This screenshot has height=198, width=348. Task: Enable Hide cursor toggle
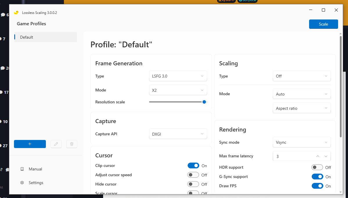[193, 184]
